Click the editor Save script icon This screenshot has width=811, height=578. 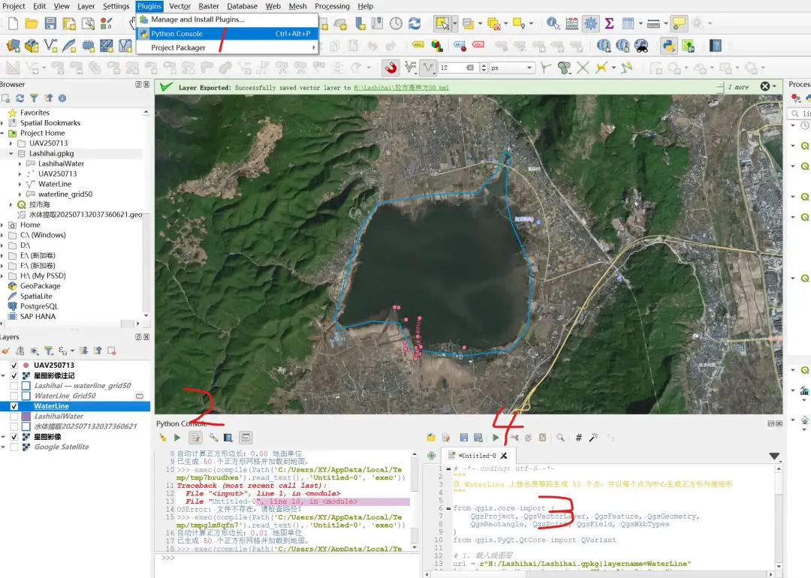pos(463,438)
